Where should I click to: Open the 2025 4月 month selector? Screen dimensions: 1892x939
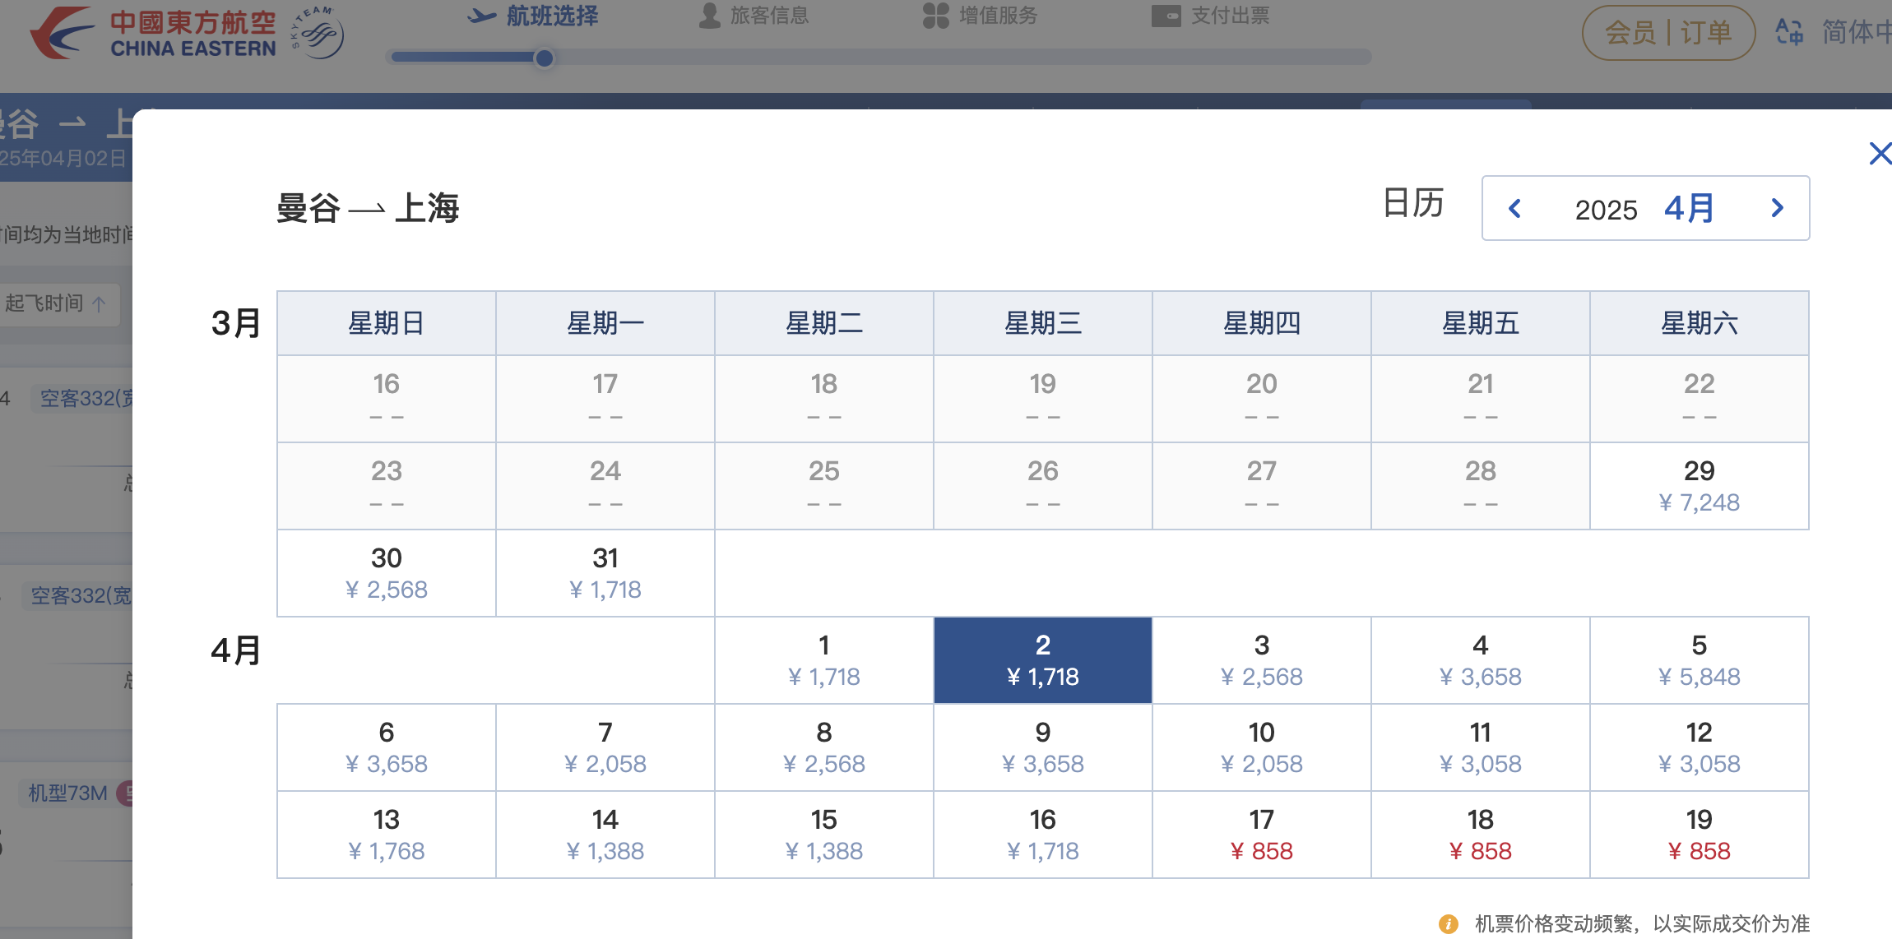coord(1645,209)
